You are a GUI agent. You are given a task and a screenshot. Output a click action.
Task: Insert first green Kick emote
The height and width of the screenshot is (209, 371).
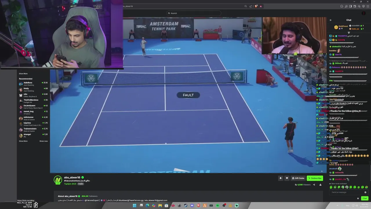coord(331,187)
